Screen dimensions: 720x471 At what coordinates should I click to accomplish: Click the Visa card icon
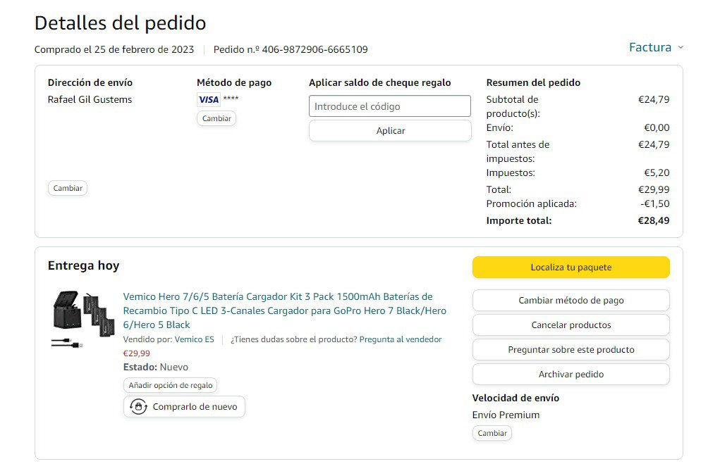(209, 99)
